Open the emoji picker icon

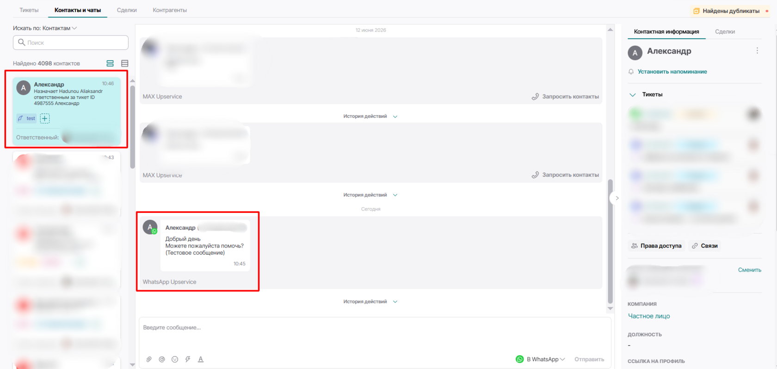(175, 359)
